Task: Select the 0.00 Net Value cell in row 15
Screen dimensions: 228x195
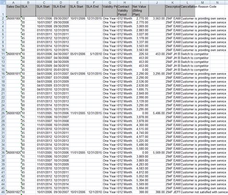Action: [x=140, y=70]
